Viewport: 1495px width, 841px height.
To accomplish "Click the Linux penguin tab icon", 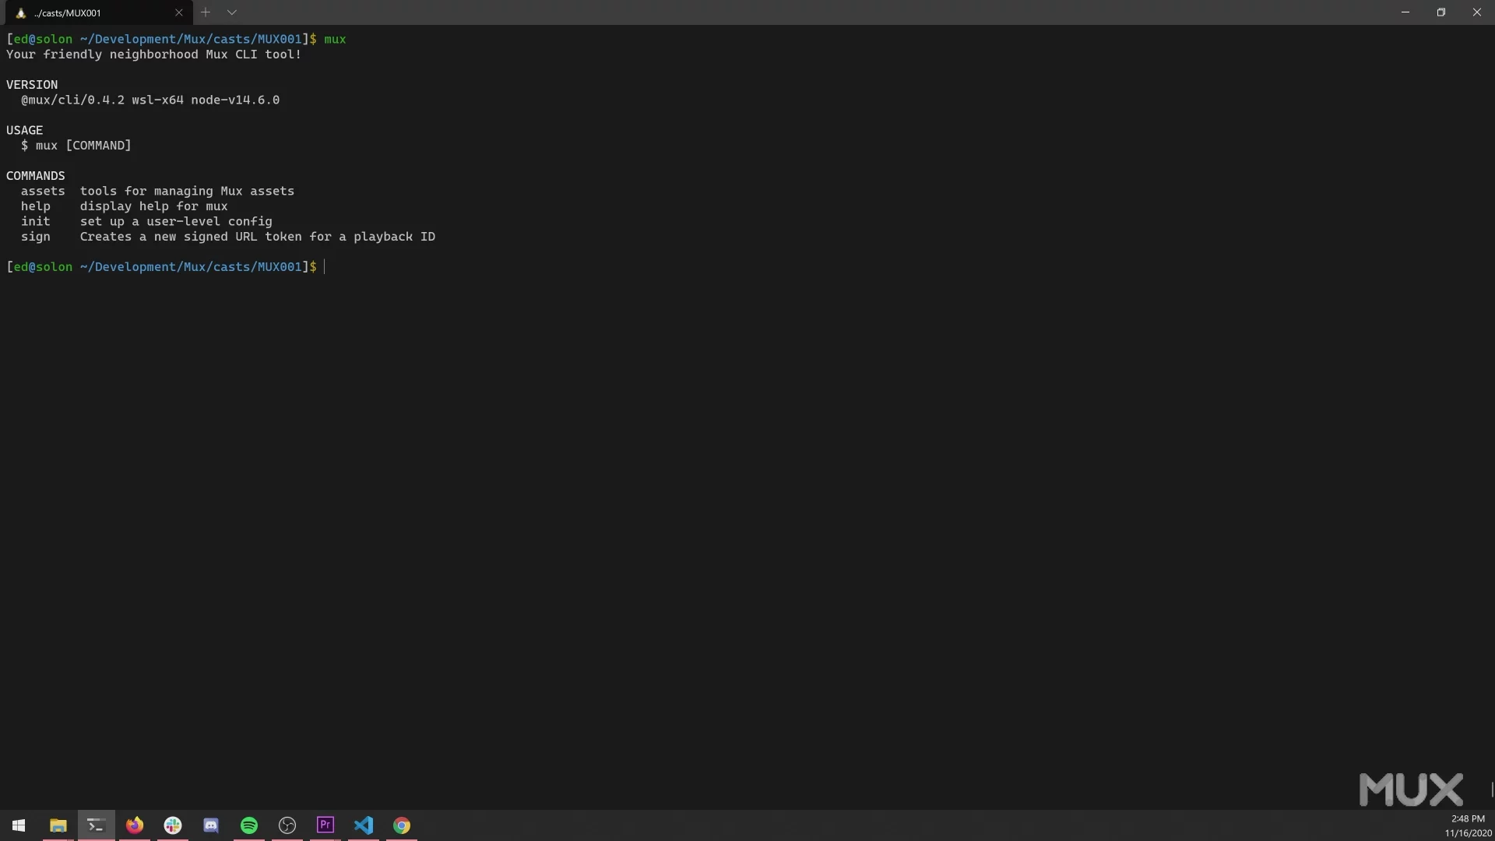I will [21, 12].
